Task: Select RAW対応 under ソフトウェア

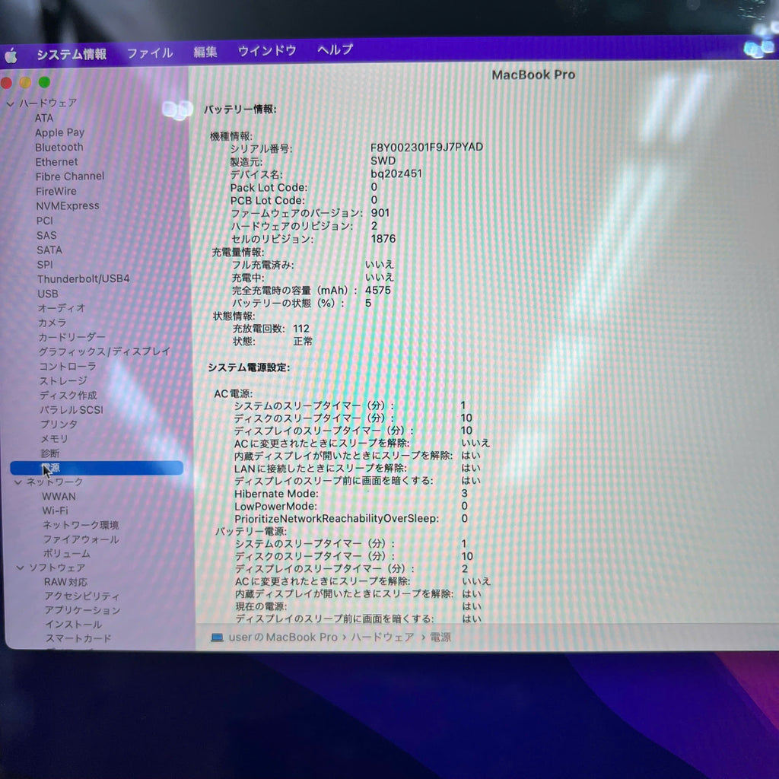Action: coord(65,582)
